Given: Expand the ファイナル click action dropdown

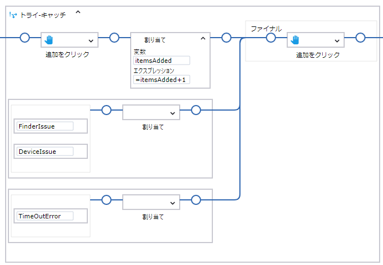Looking at the screenshot, I should click(x=337, y=40).
